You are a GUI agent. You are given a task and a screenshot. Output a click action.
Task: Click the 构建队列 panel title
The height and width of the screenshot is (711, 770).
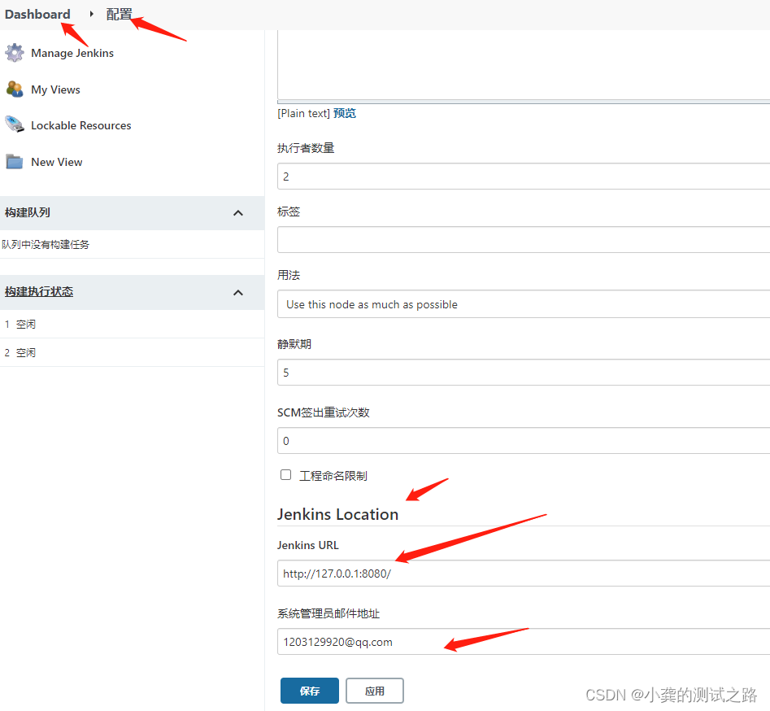[28, 212]
